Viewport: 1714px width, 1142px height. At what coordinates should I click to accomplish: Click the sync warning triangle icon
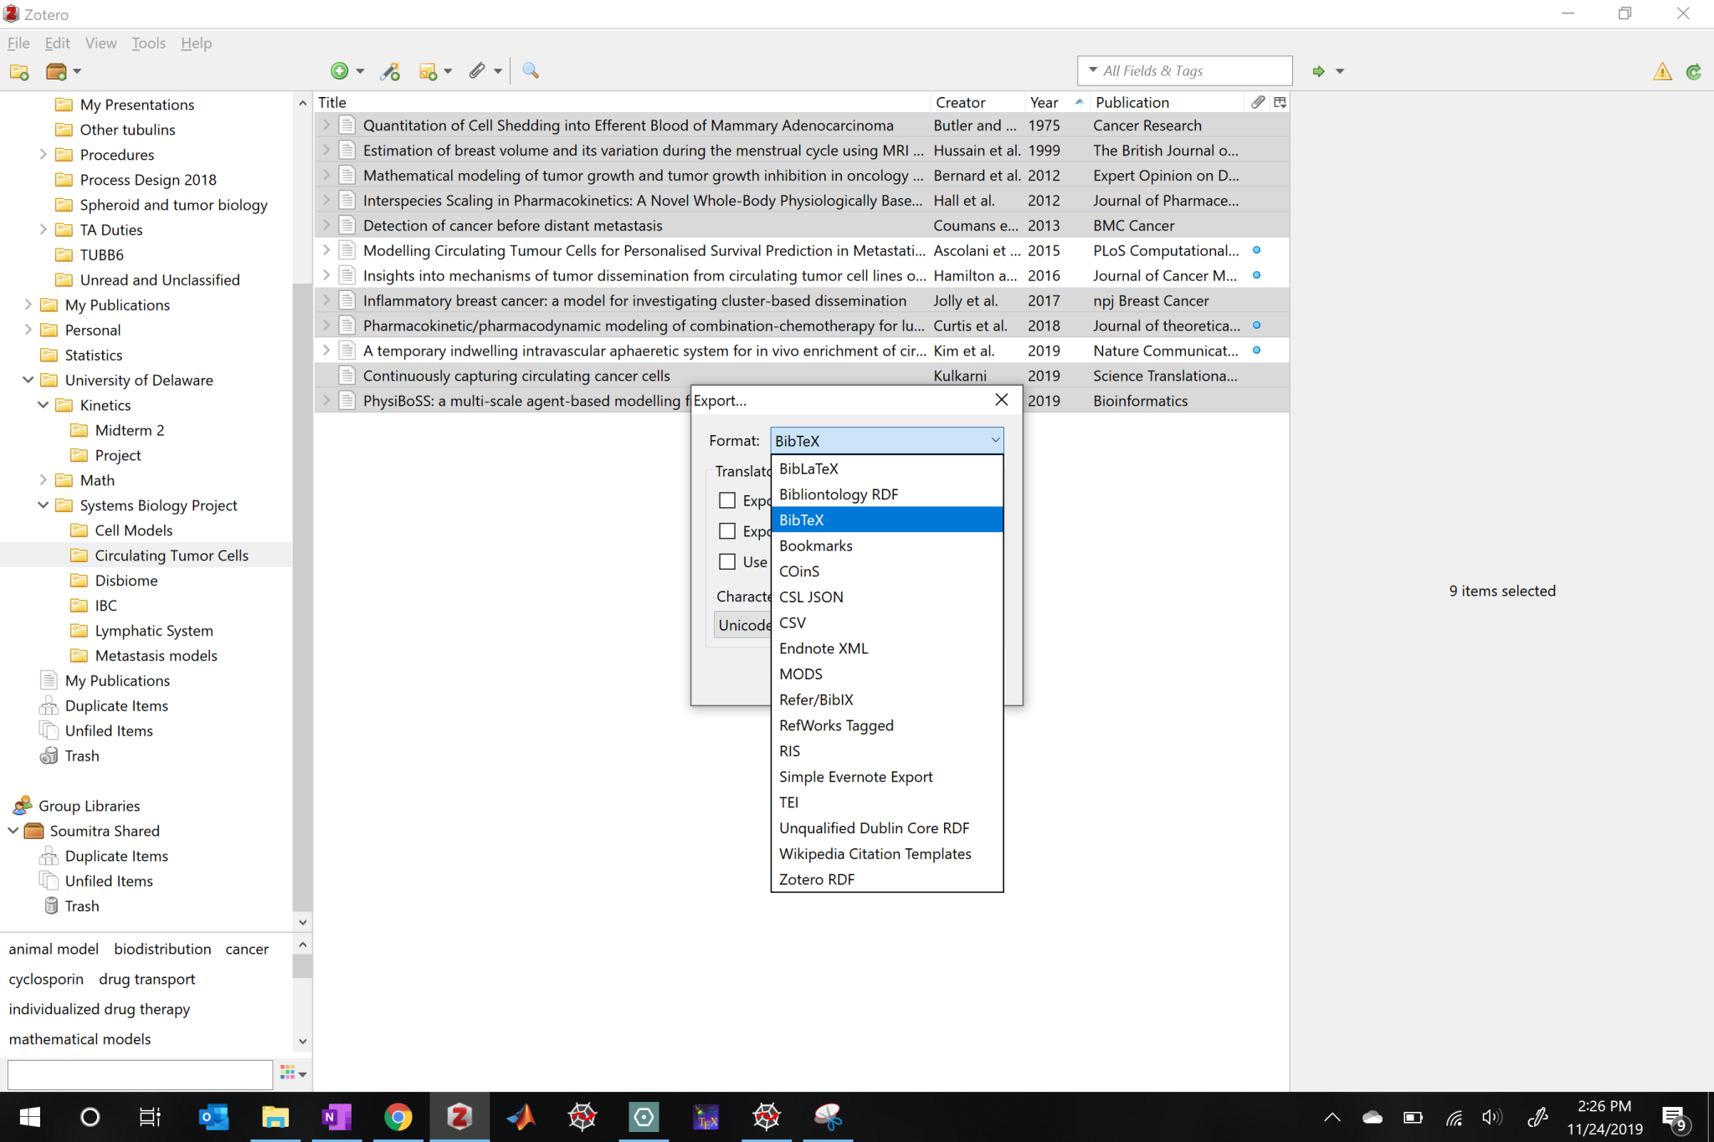tap(1662, 72)
